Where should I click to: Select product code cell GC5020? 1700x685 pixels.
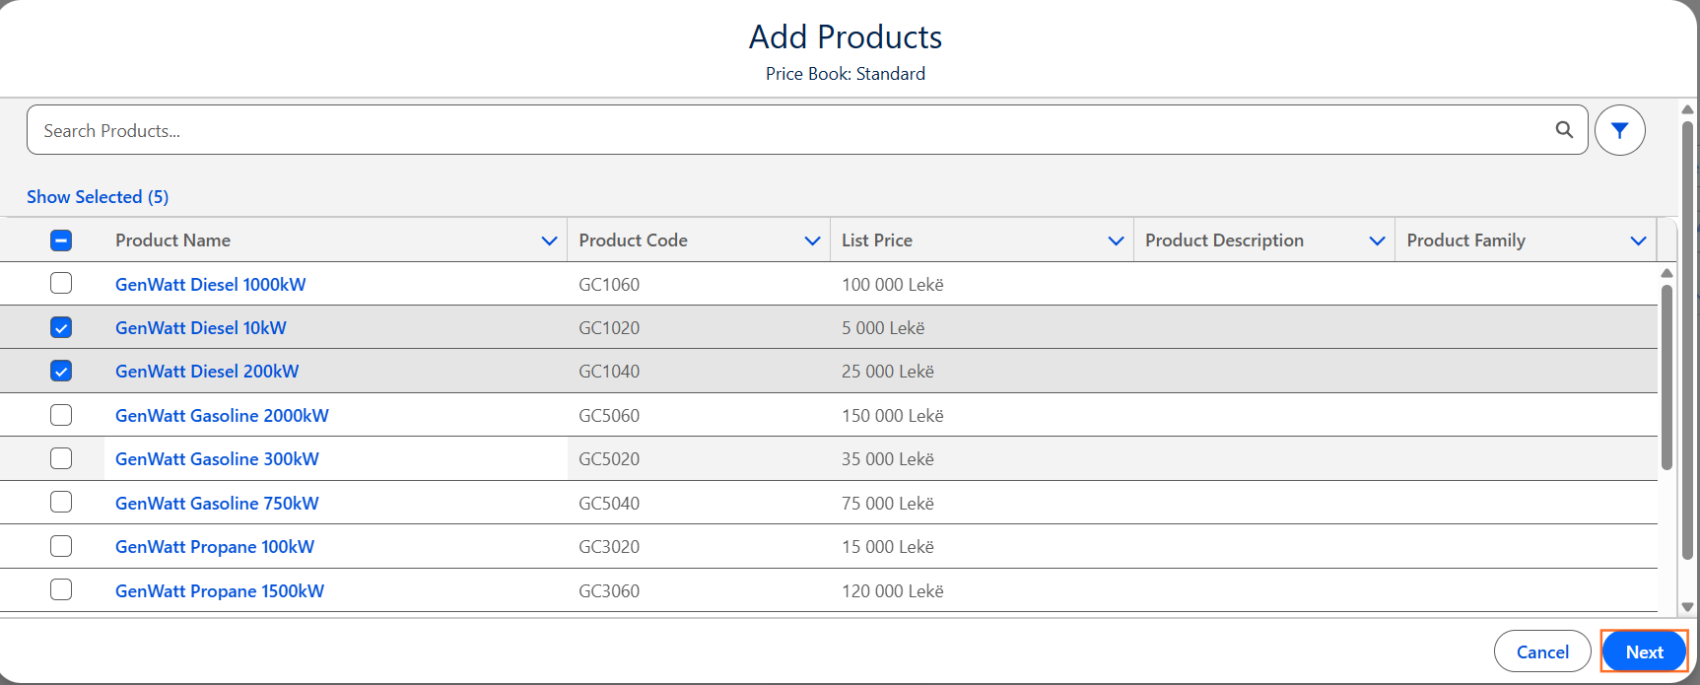[609, 458]
